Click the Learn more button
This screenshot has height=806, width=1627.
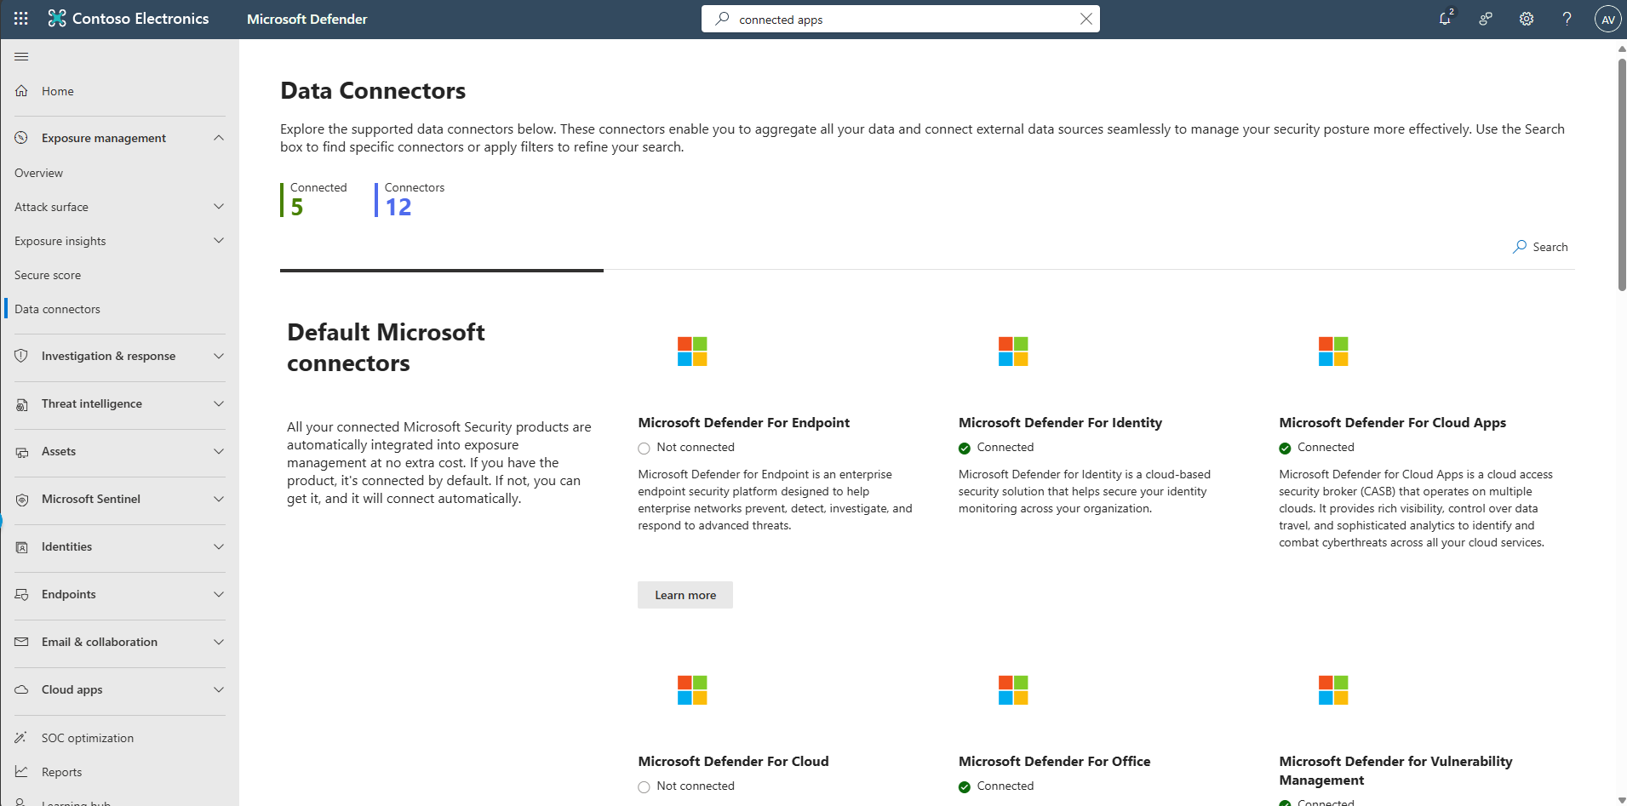tap(685, 595)
